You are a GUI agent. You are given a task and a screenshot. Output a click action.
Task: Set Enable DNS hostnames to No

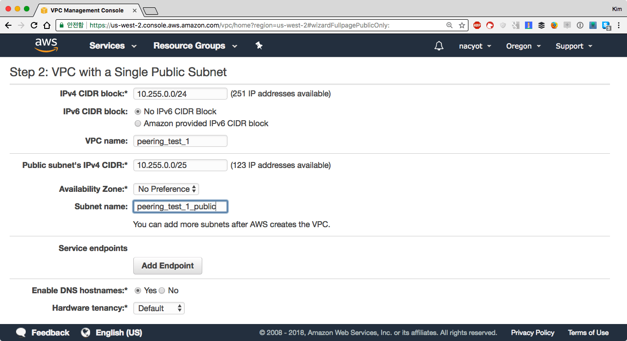point(162,291)
